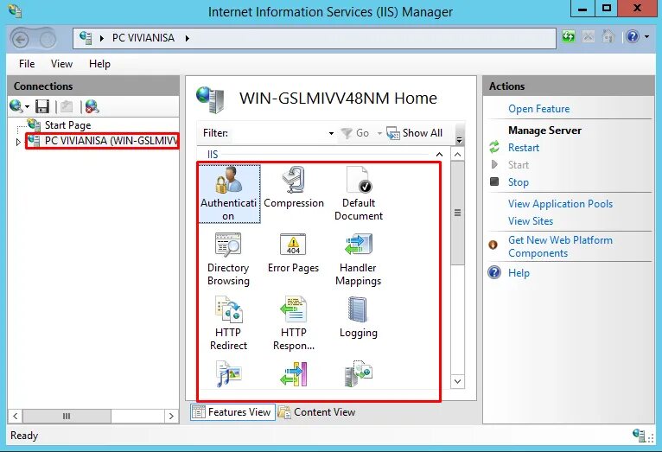The height and width of the screenshot is (452, 662).
Task: Open filter toolbar overflow options arrow
Action: pyautogui.click(x=460, y=139)
